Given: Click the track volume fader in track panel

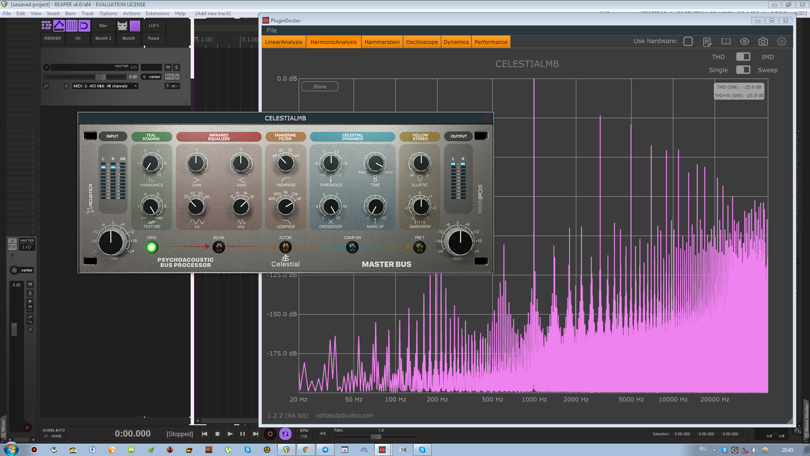Looking at the screenshot, I should (100, 77).
